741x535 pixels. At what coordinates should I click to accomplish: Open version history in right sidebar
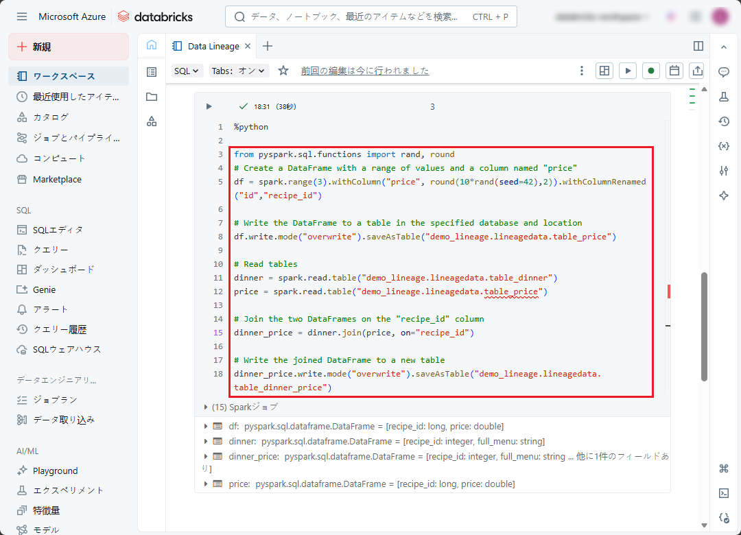click(723, 121)
